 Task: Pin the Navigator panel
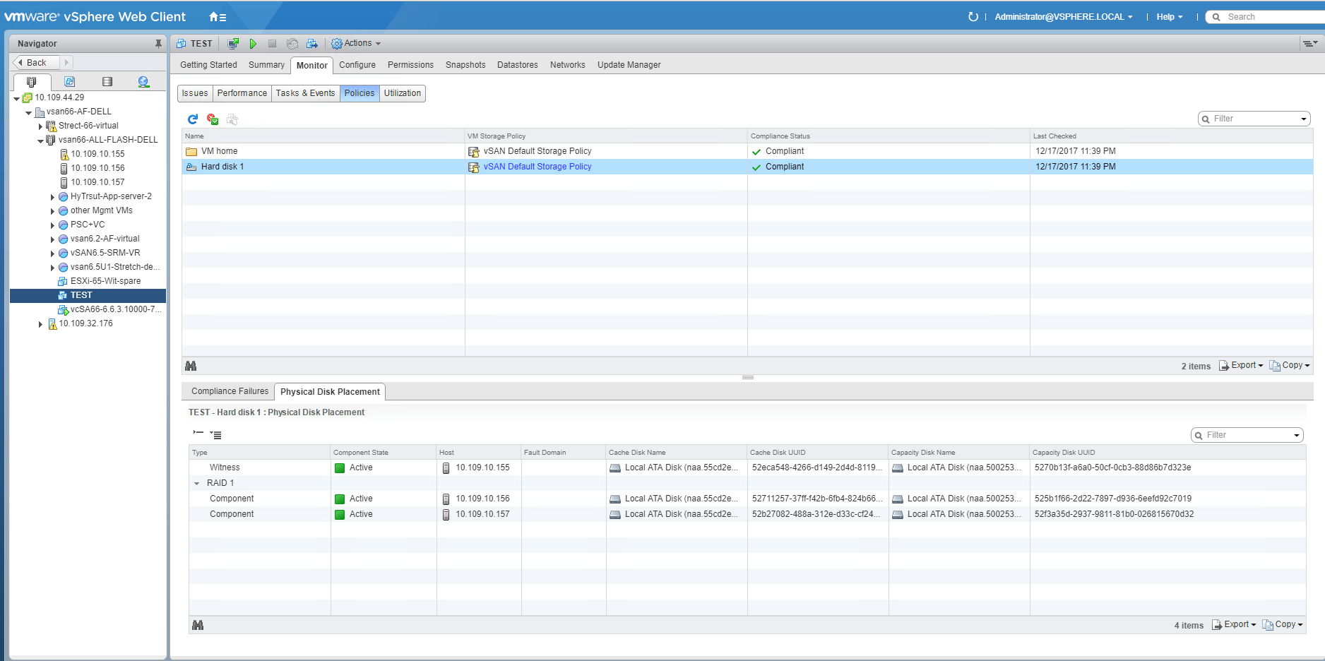click(x=158, y=44)
